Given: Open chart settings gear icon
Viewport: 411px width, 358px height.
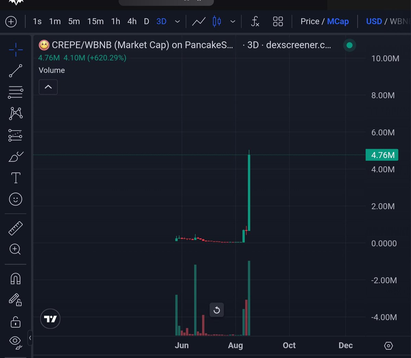Looking at the screenshot, I should (388, 346).
